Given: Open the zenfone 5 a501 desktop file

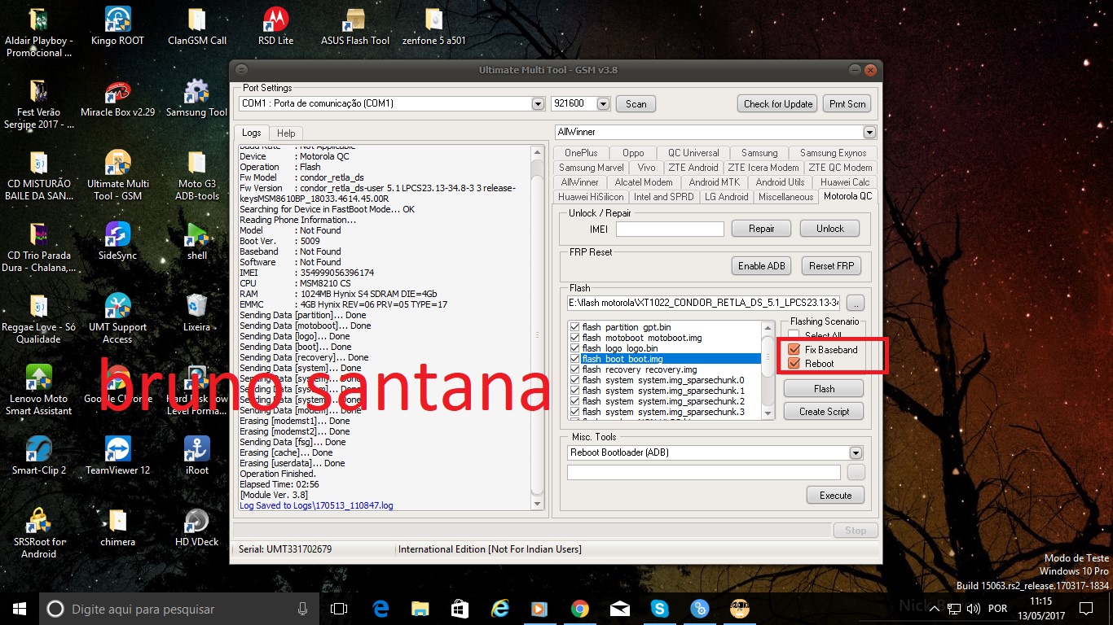Looking at the screenshot, I should pyautogui.click(x=434, y=27).
